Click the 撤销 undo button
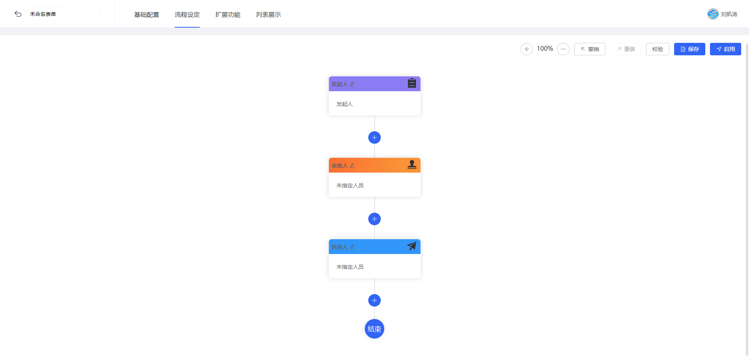This screenshot has height=358, width=749. (x=589, y=49)
